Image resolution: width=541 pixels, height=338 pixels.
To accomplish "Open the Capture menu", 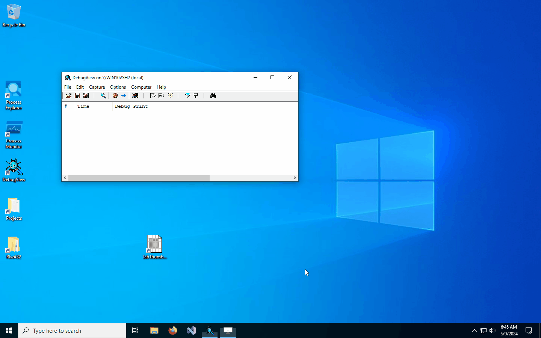I will [97, 87].
